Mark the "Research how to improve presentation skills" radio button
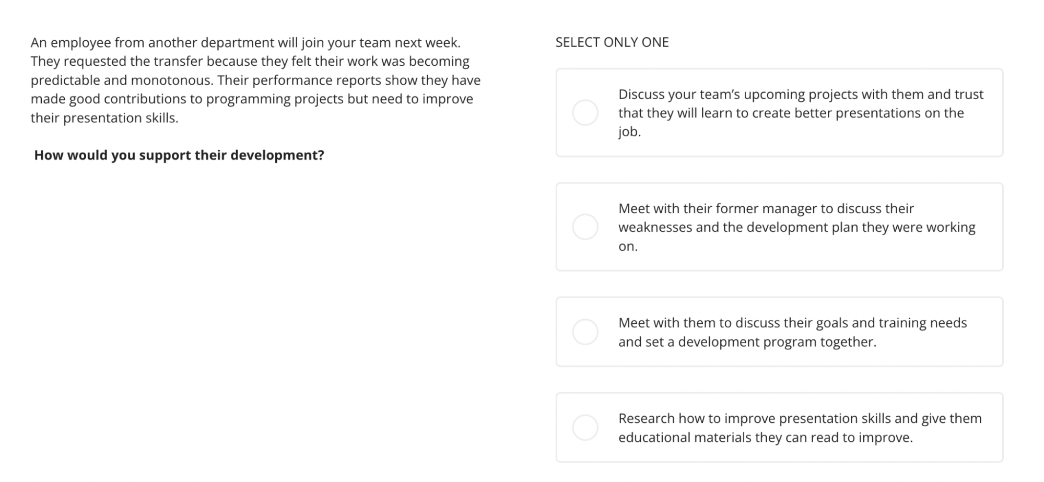The width and height of the screenshot is (1044, 482). coord(585,428)
